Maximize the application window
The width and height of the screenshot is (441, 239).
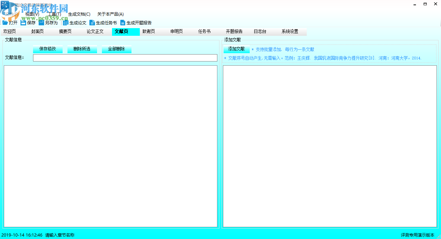(425, 4)
